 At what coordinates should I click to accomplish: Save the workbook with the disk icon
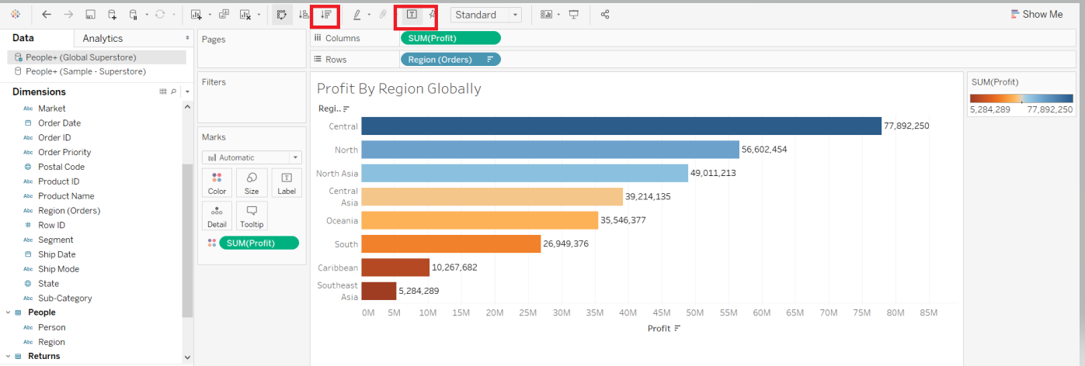coord(90,14)
